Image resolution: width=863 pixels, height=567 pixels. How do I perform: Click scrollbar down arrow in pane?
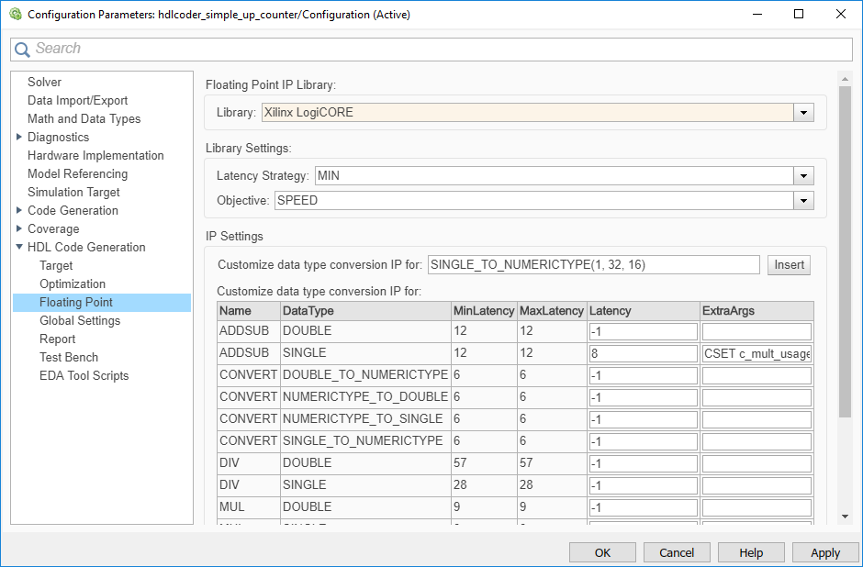point(846,517)
